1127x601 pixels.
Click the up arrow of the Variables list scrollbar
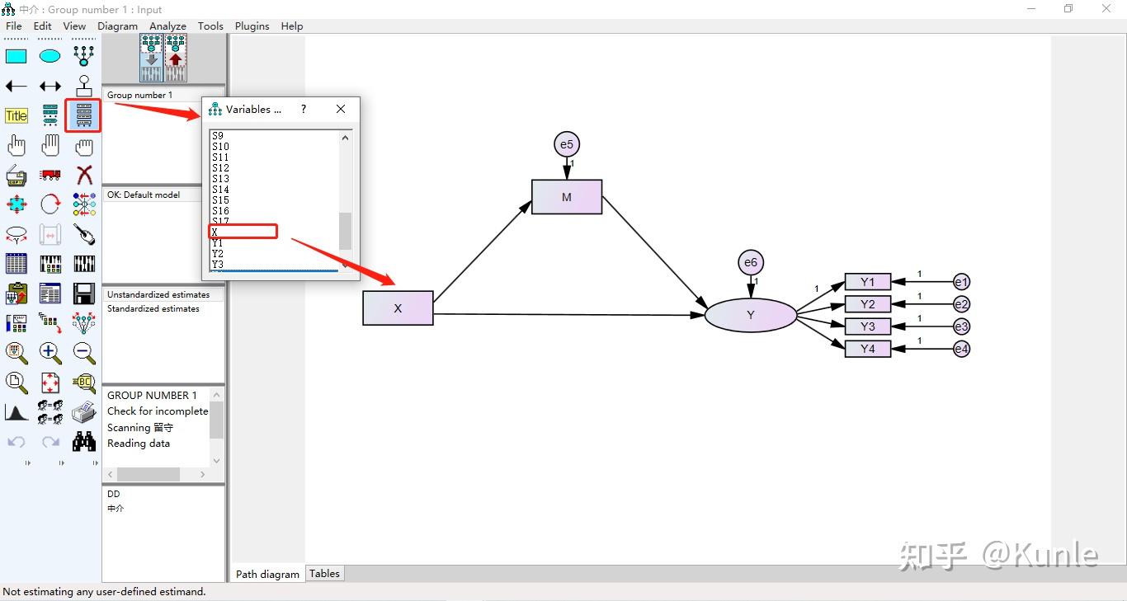point(346,138)
